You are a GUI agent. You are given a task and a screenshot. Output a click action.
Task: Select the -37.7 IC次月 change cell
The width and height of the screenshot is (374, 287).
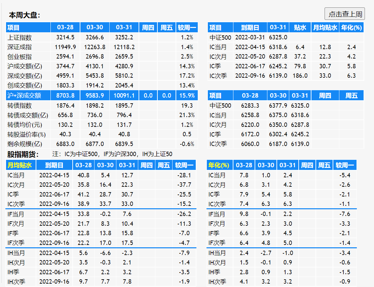tap(184, 185)
